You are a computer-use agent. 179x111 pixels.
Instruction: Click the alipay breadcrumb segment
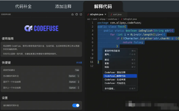coord(103,19)
